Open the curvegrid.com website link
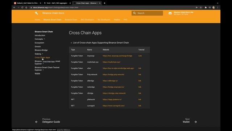232x131 pixels. coord(113,106)
